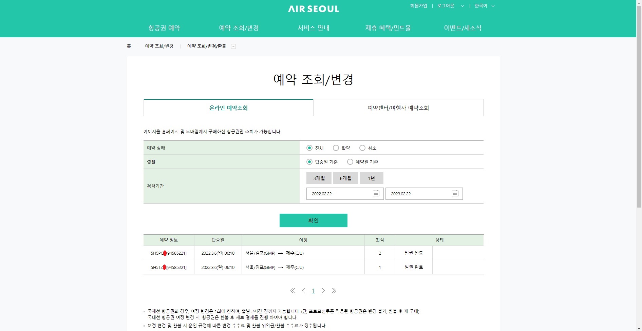Click the 회원가입 link

tap(418, 6)
